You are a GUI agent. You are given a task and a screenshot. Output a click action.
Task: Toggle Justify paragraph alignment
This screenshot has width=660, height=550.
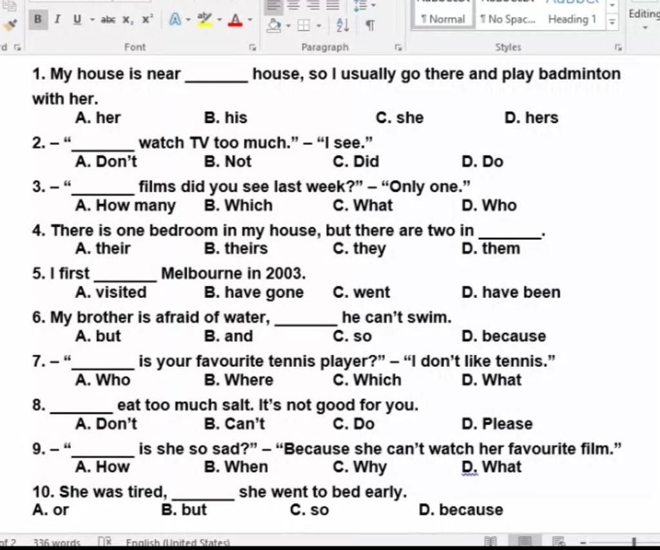pyautogui.click(x=333, y=5)
